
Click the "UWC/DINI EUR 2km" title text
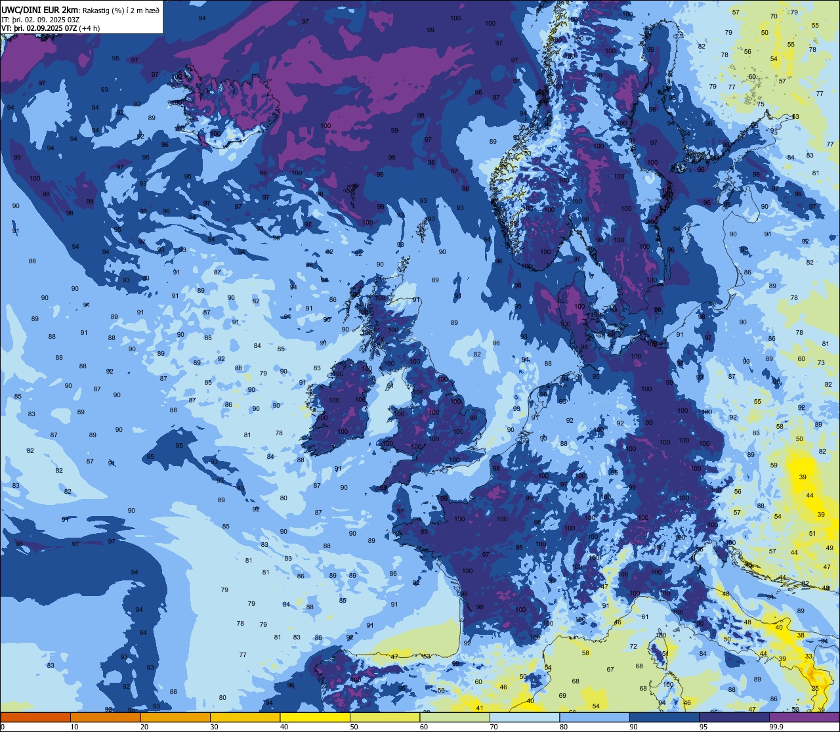[x=39, y=10]
